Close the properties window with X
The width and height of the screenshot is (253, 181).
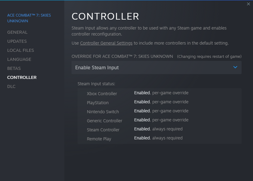248,4
